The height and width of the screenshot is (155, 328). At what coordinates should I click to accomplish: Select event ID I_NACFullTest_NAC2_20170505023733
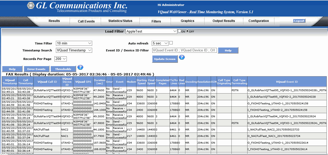(273, 130)
